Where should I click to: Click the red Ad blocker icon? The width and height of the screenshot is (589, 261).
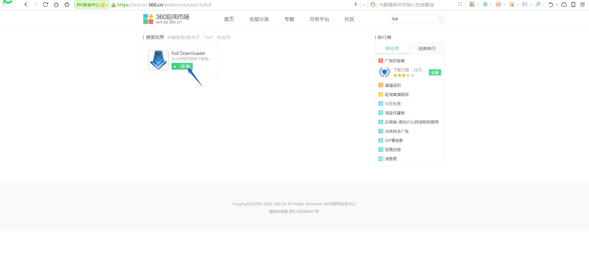tap(498, 4)
